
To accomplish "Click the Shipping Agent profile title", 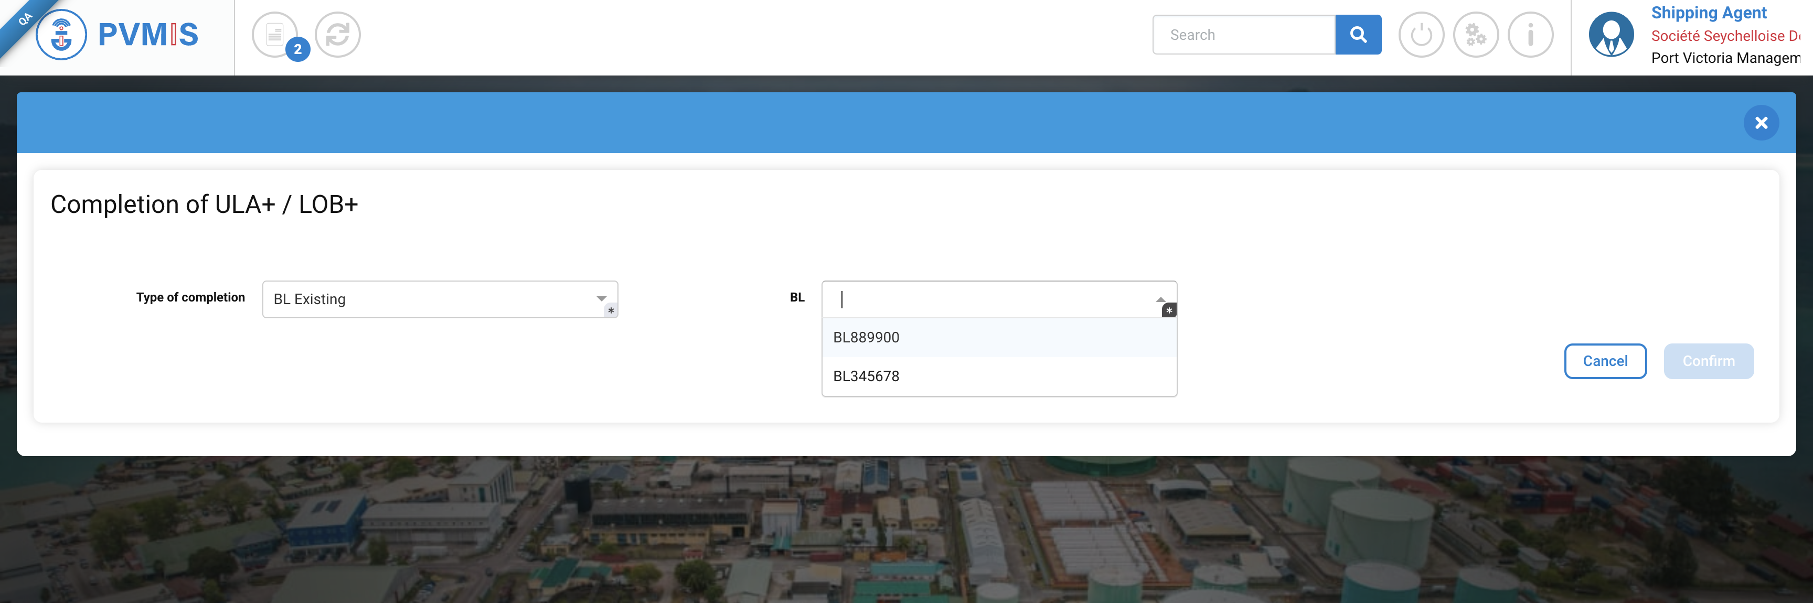I will click(x=1708, y=13).
